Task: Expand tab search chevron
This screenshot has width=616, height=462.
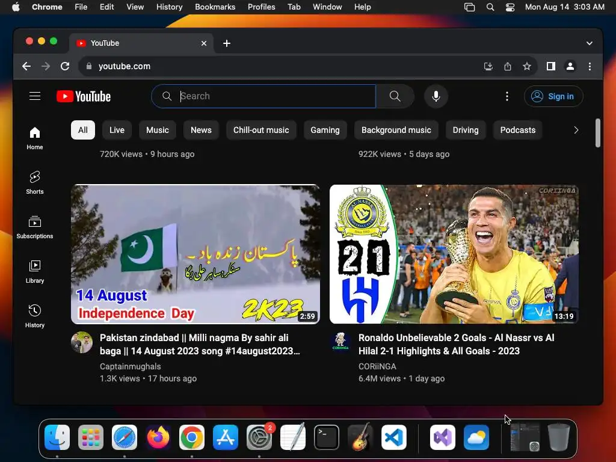Action: click(x=590, y=43)
